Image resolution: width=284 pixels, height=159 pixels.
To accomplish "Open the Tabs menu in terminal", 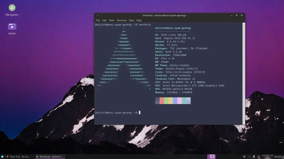I will coord(131,20).
